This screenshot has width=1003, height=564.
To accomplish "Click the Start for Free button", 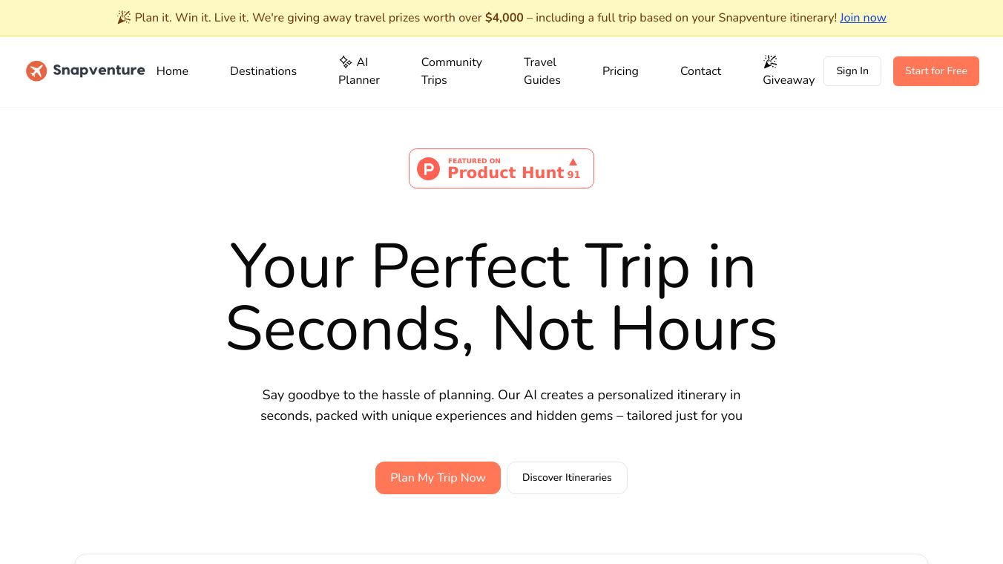I will (x=935, y=71).
